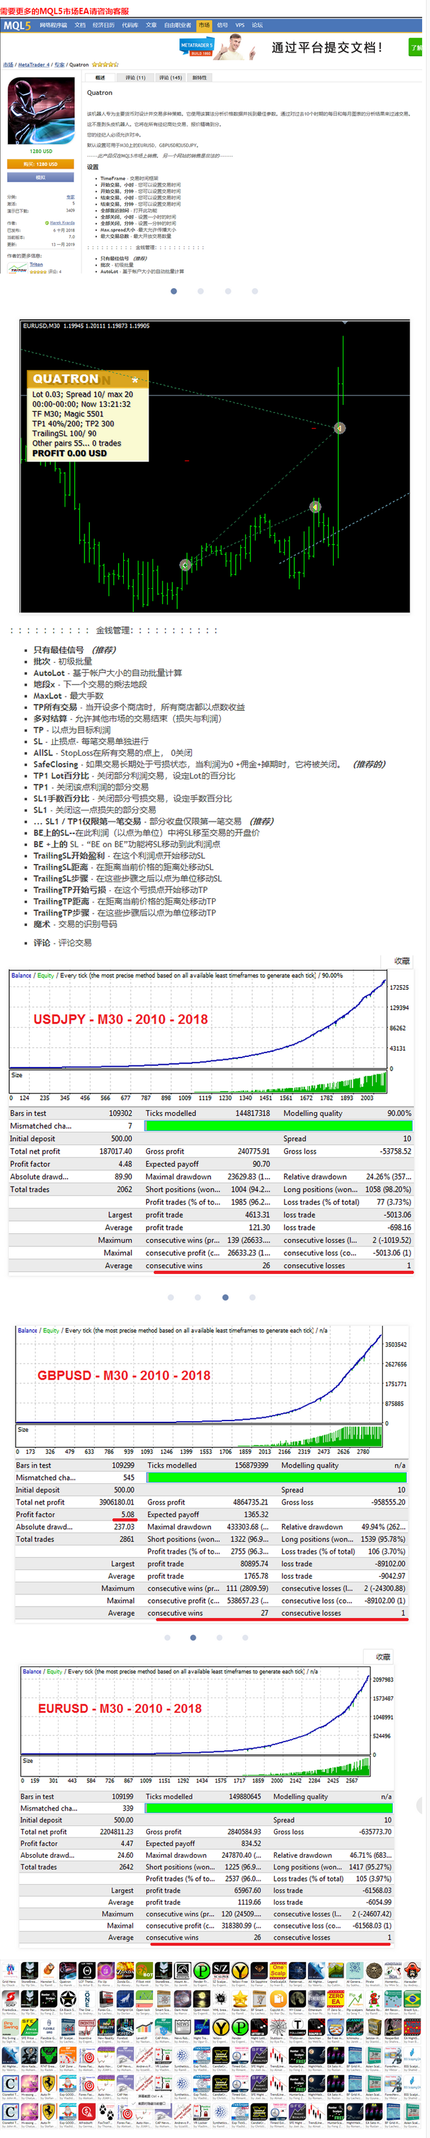Click the star rating next to Quatron

tap(104, 64)
